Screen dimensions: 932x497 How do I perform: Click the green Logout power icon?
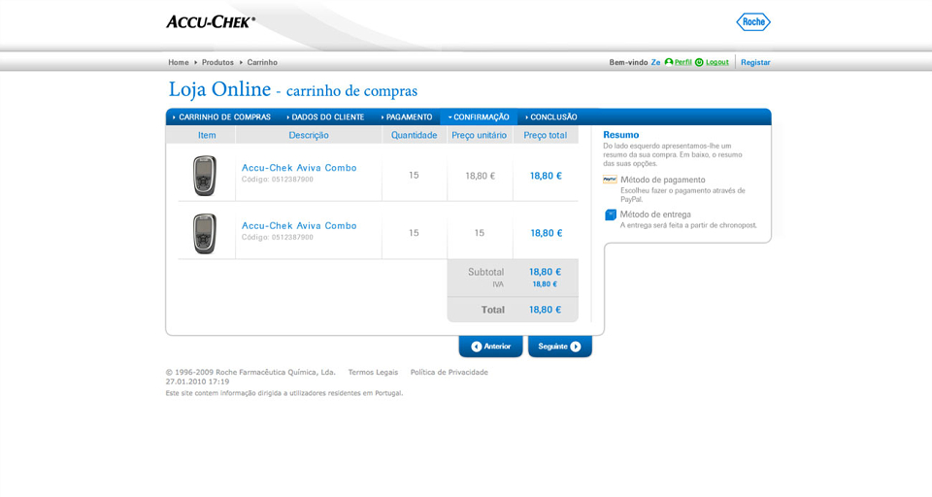(699, 62)
